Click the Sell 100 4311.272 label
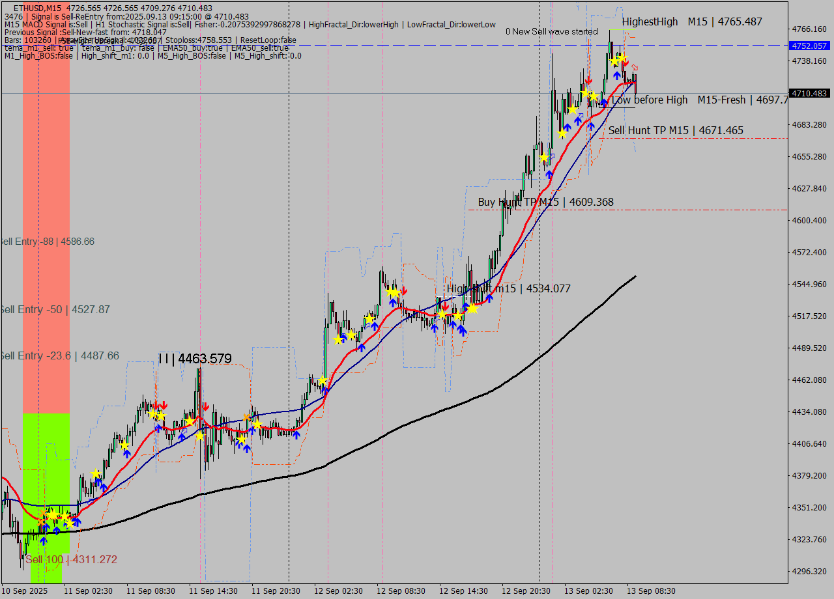This screenshot has height=599, width=834. point(72,559)
